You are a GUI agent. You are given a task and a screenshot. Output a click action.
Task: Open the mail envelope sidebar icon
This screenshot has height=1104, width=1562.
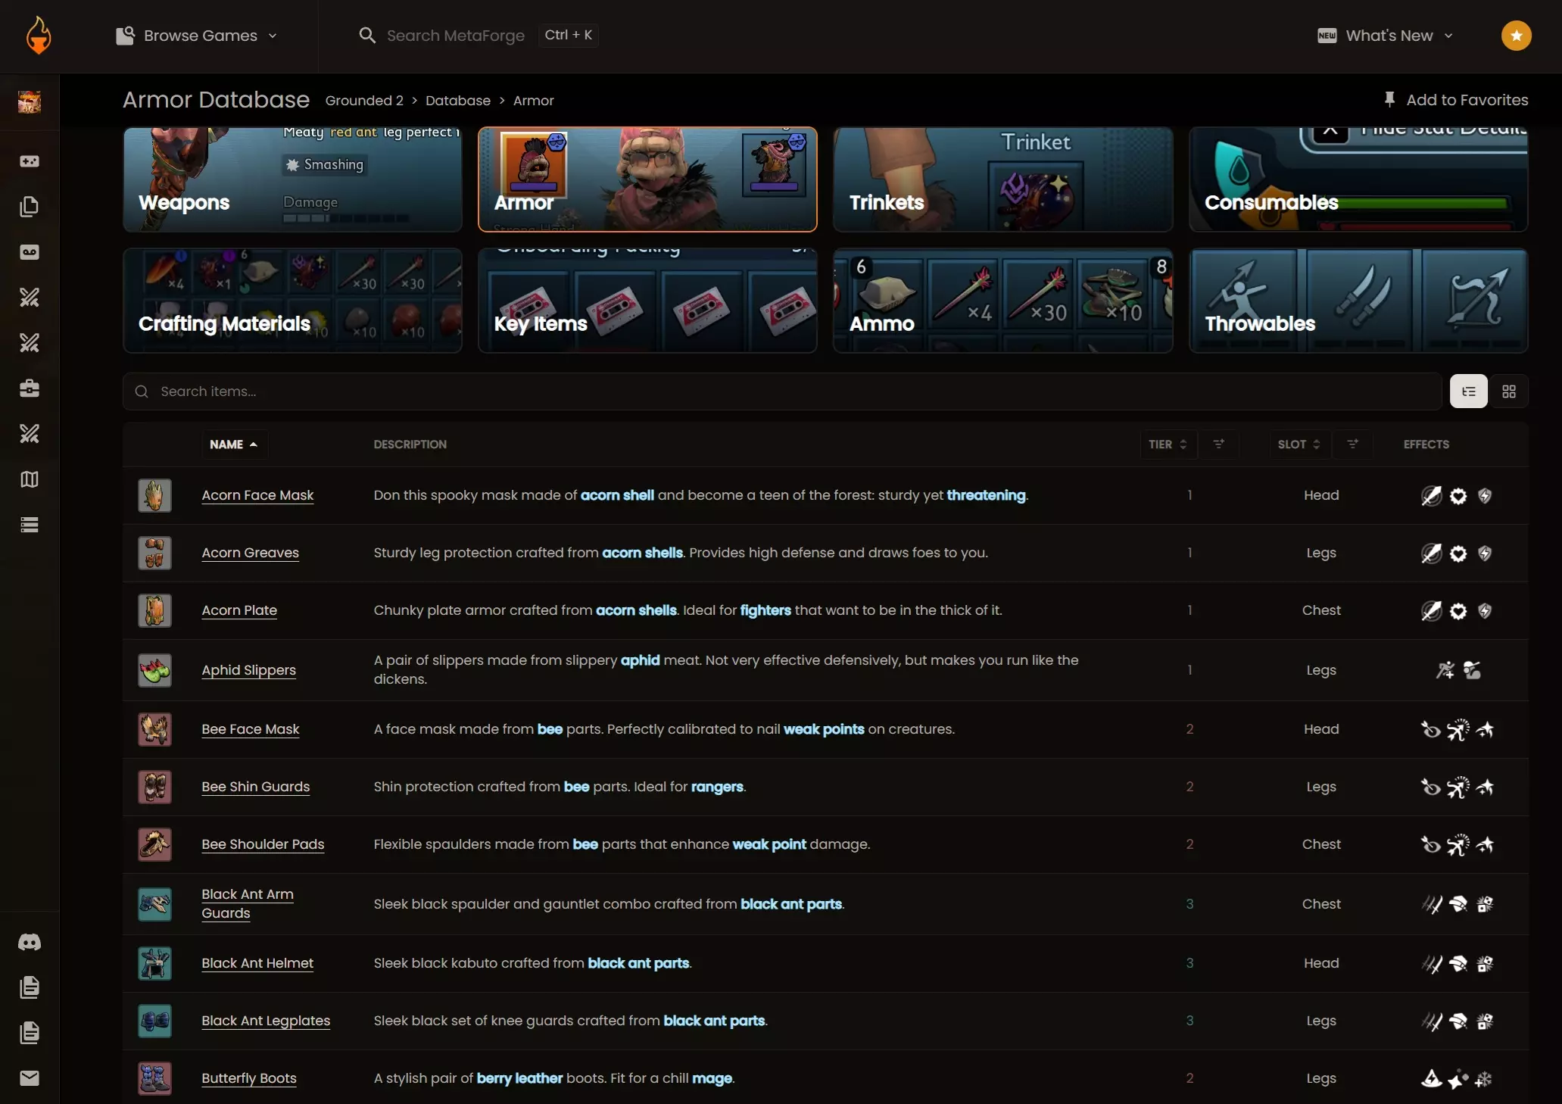click(30, 1078)
